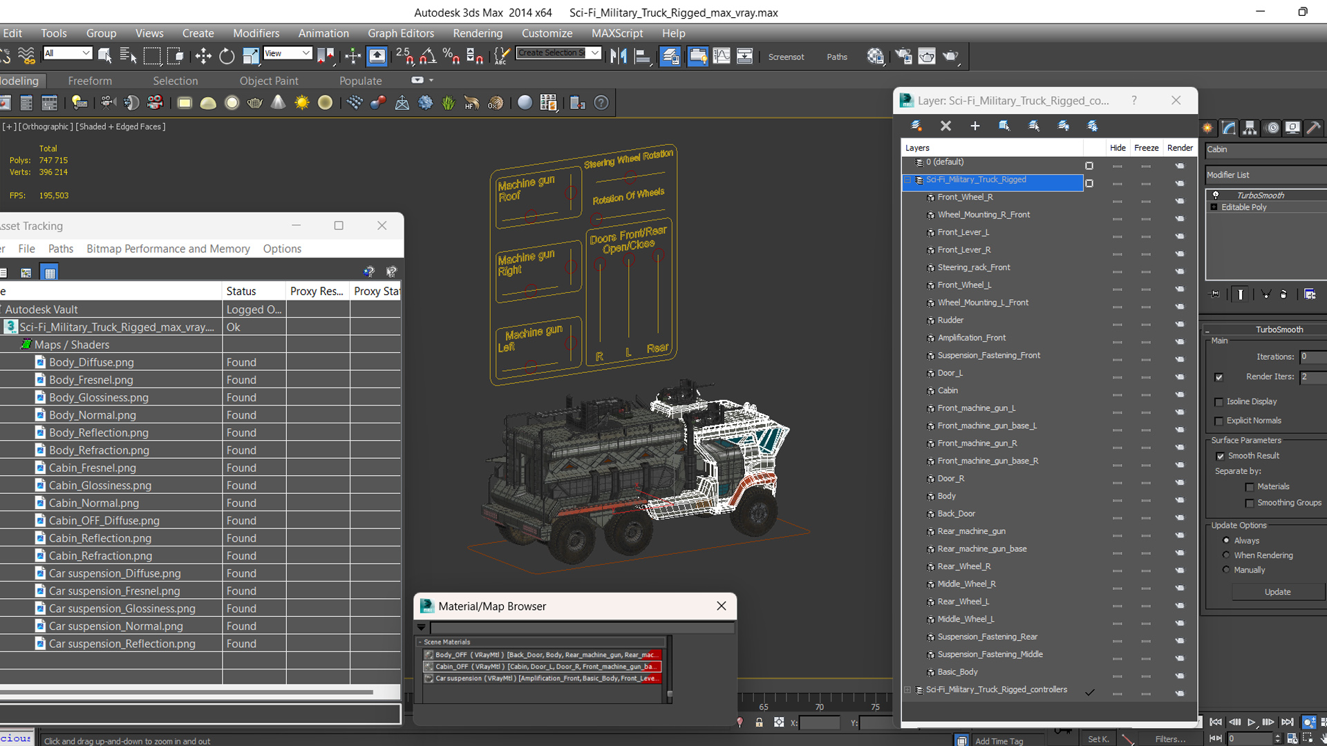The width and height of the screenshot is (1327, 746).
Task: Click the Pin Stack icon under the modifier stack
Action: [1215, 294]
